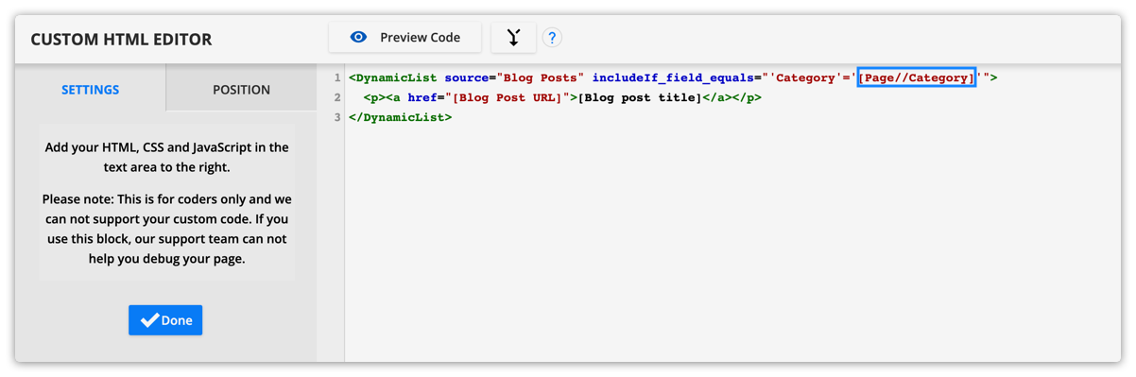Click the eye icon beside Preview Code
This screenshot has width=1136, height=377.
pyautogui.click(x=358, y=38)
